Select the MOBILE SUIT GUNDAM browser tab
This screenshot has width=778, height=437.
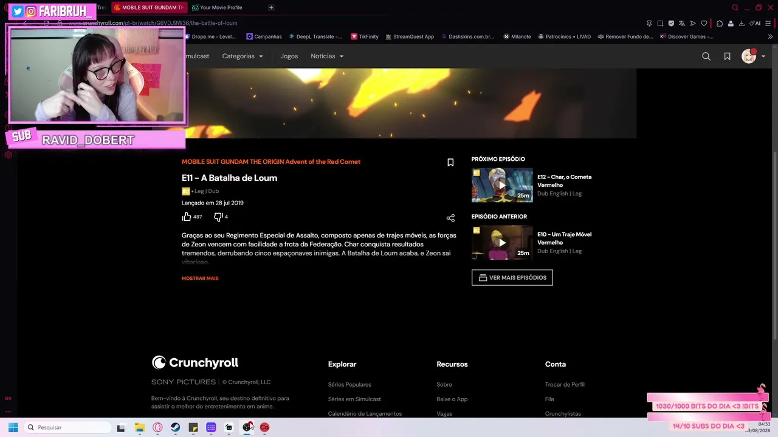point(149,8)
